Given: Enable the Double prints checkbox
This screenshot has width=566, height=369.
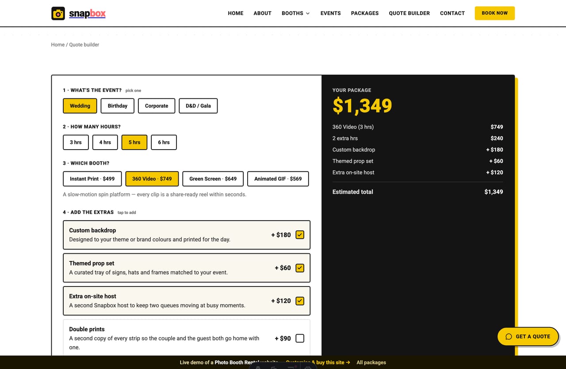Looking at the screenshot, I should click(300, 339).
